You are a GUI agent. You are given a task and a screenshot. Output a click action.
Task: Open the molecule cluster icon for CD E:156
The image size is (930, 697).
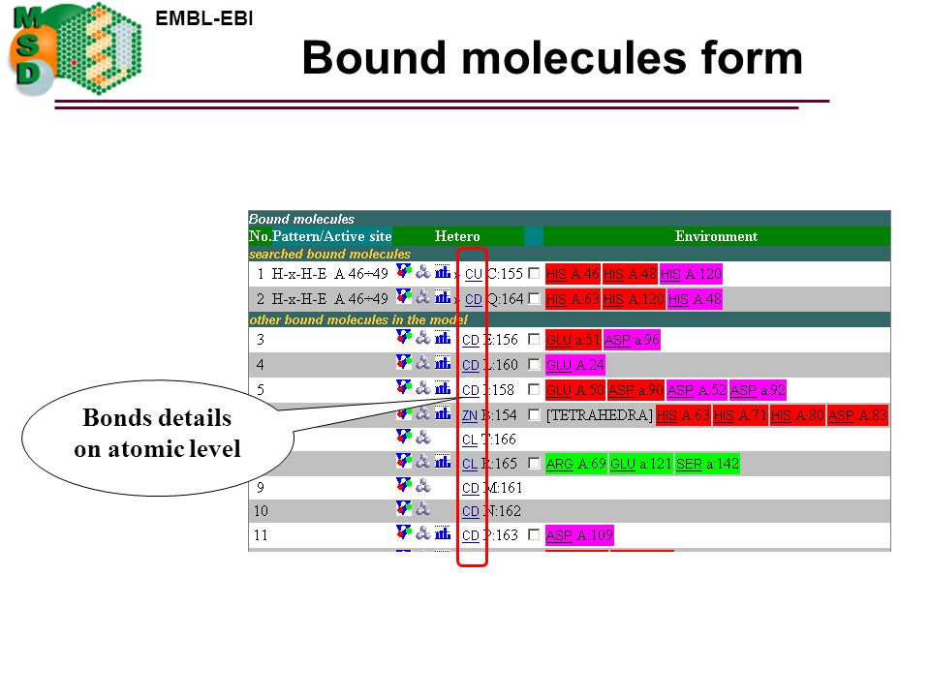coord(423,338)
